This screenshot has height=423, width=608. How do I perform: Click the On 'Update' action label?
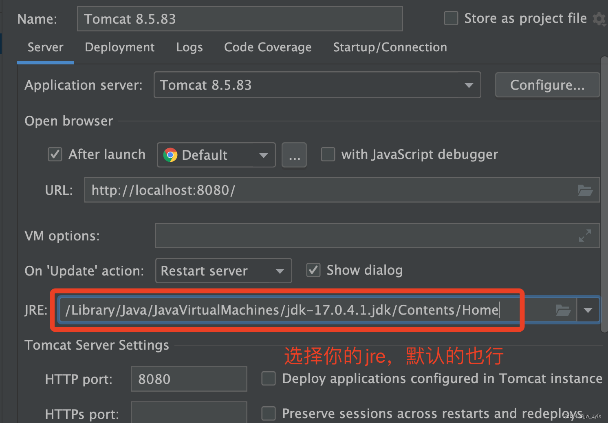click(x=84, y=271)
